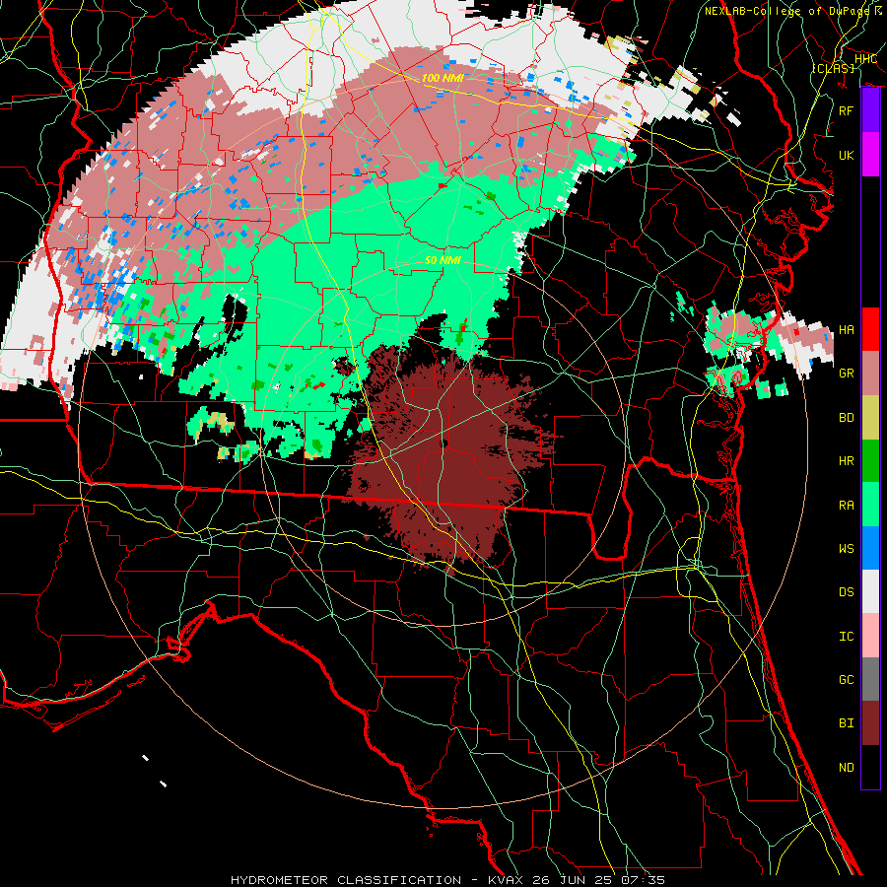
Task: Click the 'ND' legend label
Action: 847,768
